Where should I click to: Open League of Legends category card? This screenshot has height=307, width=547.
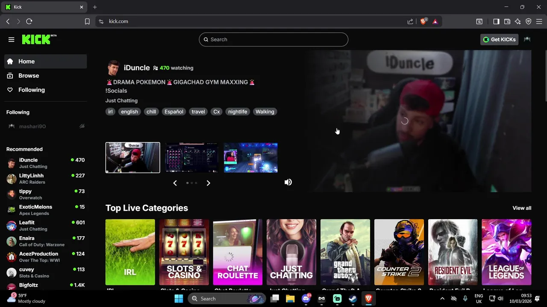[506, 252]
